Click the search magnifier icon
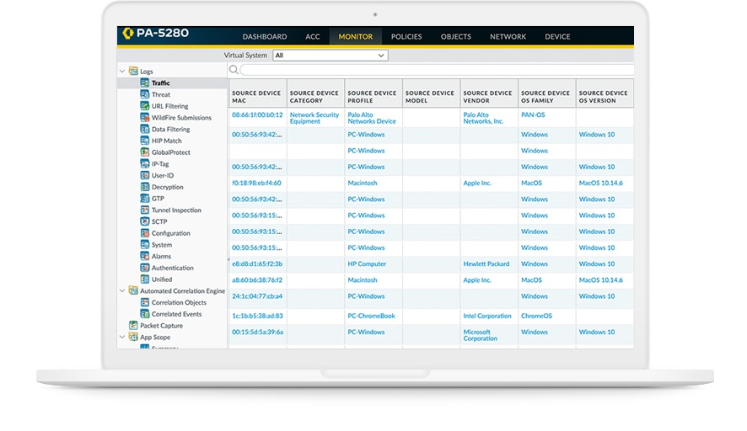The width and height of the screenshot is (747, 431). point(234,70)
